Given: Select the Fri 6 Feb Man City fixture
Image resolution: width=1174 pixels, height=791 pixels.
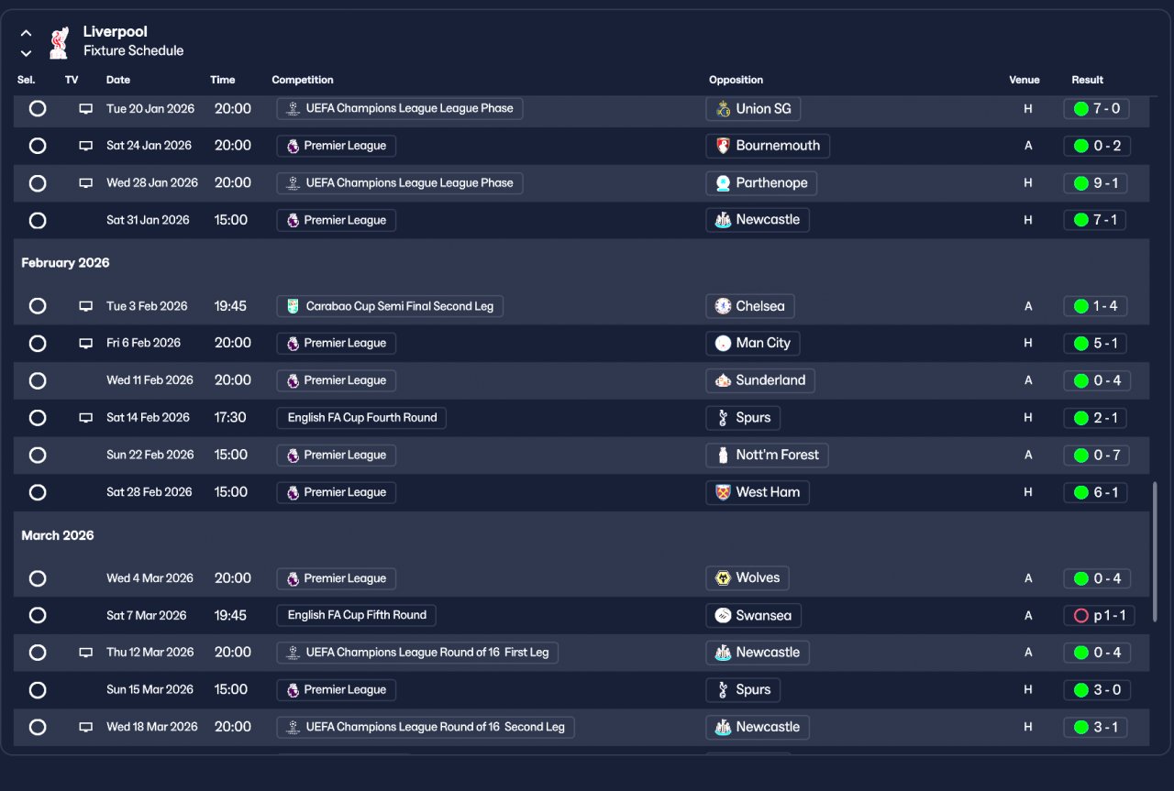Looking at the screenshot, I should pyautogui.click(x=38, y=344).
